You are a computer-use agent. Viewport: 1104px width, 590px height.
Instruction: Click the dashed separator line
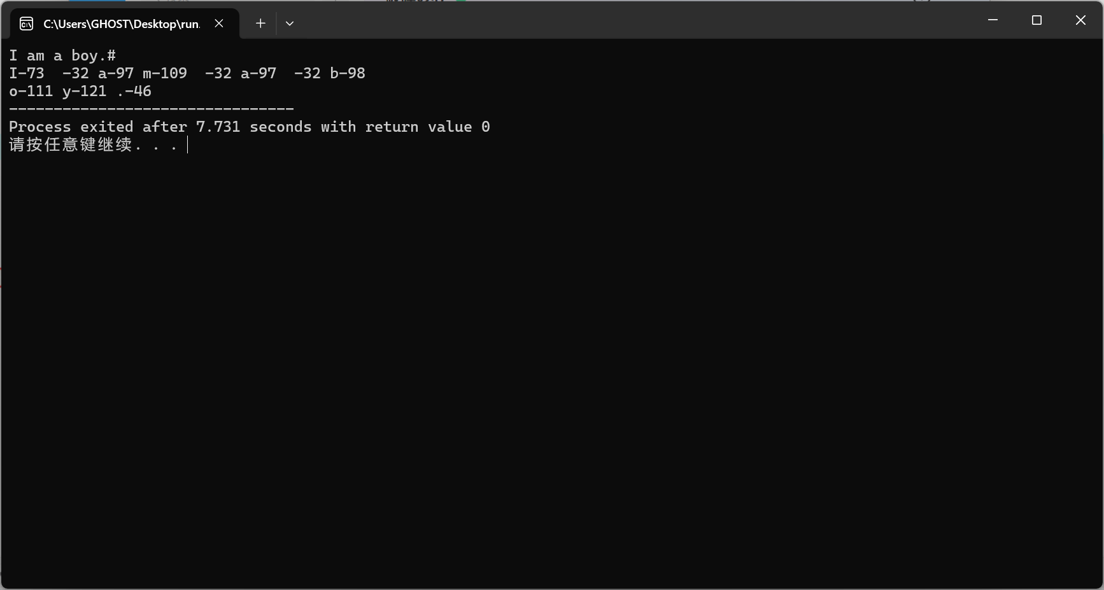pyautogui.click(x=152, y=109)
